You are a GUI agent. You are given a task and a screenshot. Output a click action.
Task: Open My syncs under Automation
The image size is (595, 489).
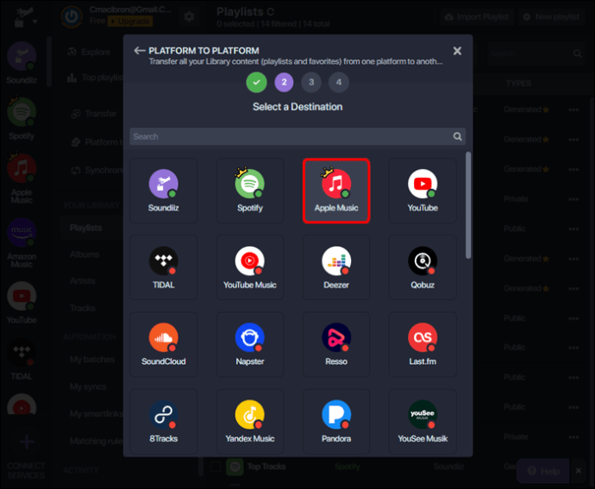tap(88, 386)
